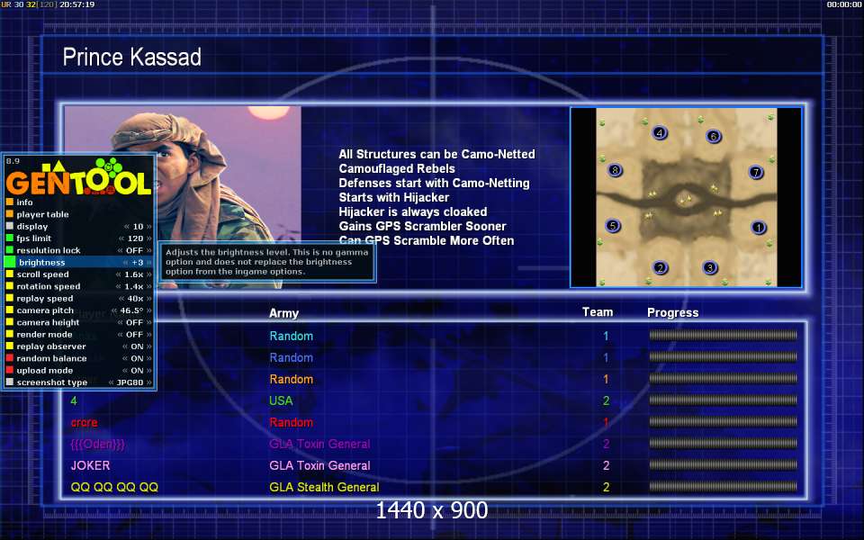Decrease camera pitch with left arrows
This screenshot has width=864, height=540.
(114, 310)
